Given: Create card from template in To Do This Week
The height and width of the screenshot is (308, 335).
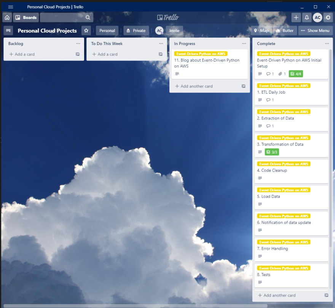Looking at the screenshot, I should click(161, 54).
